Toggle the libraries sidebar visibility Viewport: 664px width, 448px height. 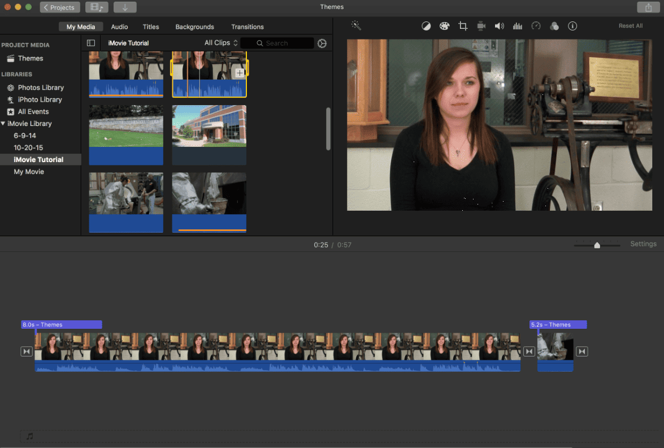(x=90, y=43)
